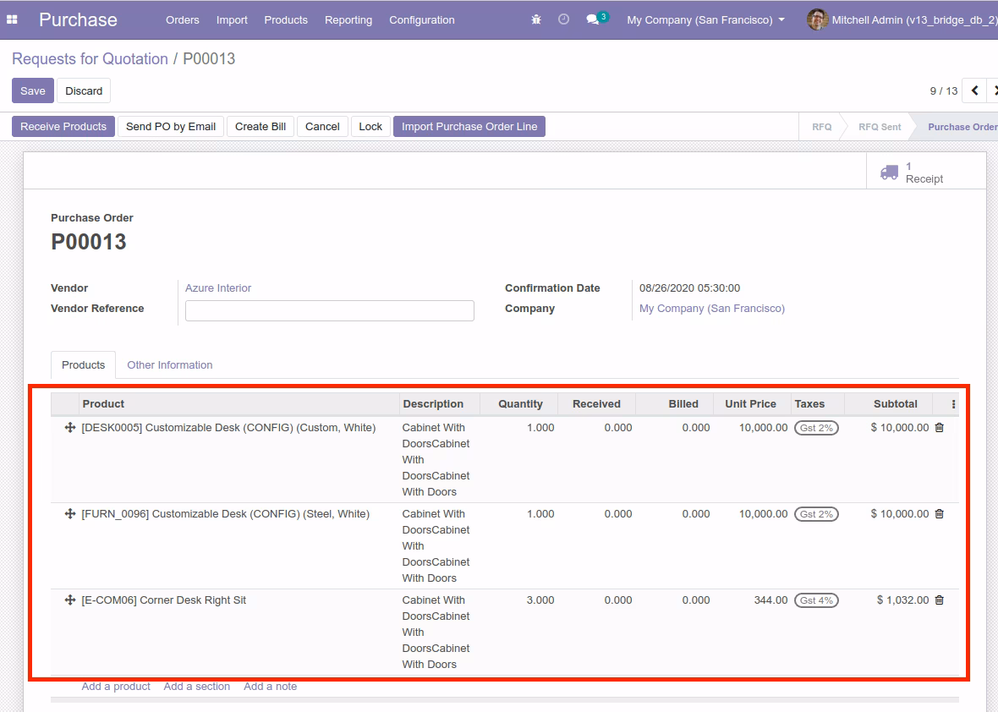Click the Create Bill button
Image resolution: width=998 pixels, height=712 pixels.
click(260, 127)
